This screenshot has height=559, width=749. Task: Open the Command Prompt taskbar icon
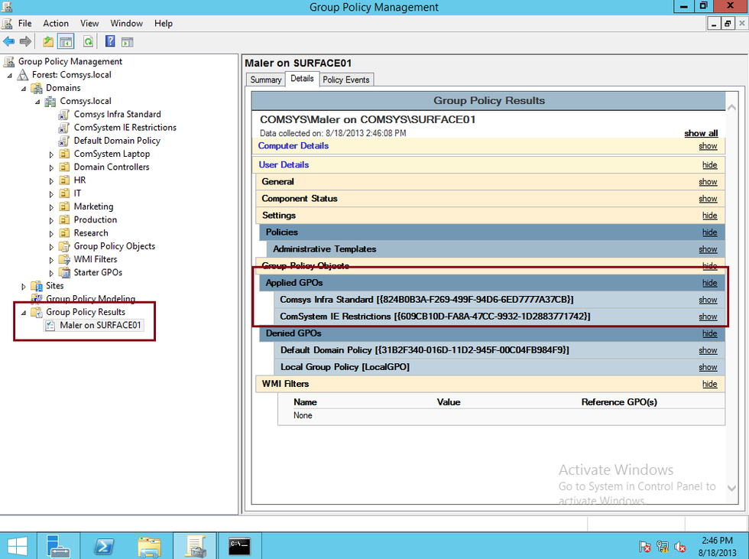pos(238,546)
